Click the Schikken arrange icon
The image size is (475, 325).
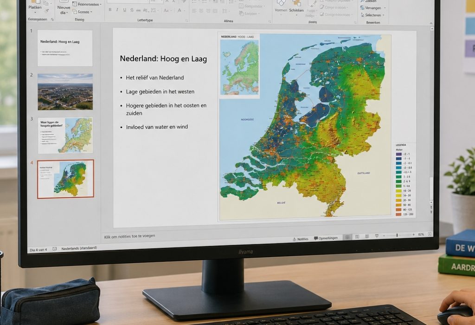[x=296, y=3]
